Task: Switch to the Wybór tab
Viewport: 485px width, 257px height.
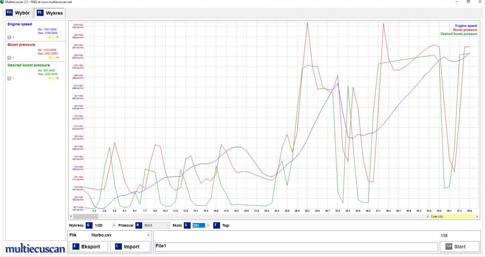Action: [18, 13]
